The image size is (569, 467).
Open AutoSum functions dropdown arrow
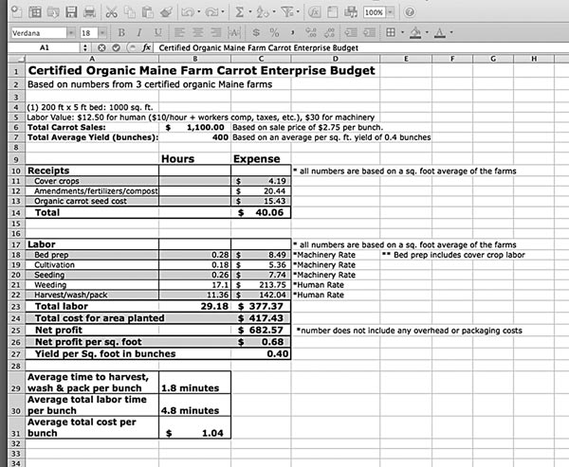coord(250,12)
